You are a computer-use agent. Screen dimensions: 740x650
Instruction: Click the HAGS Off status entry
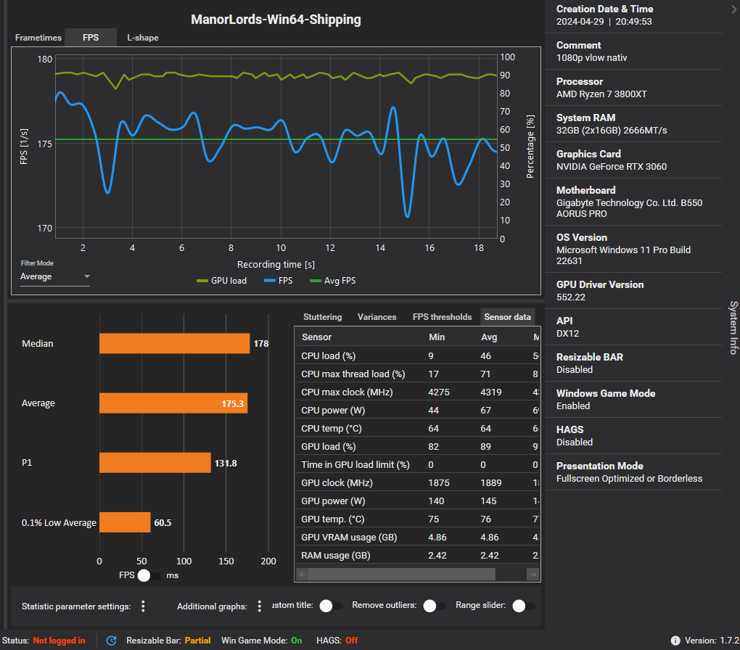click(x=337, y=641)
